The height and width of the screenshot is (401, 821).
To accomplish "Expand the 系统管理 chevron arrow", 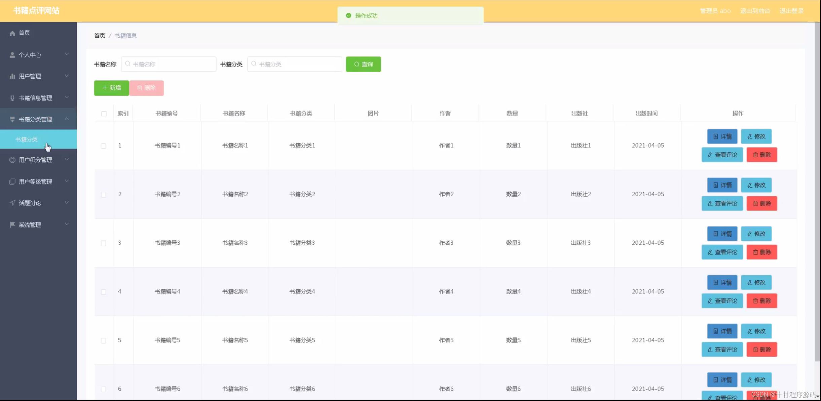I will 67,224.
